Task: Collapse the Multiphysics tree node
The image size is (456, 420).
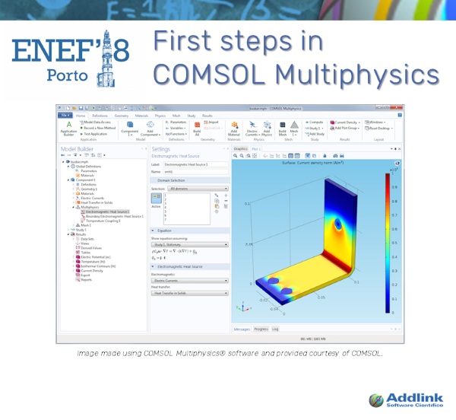Action: coord(74,207)
